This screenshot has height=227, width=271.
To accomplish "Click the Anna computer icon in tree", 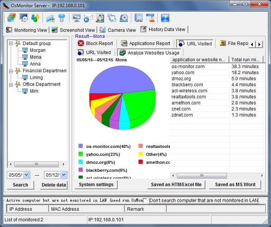I will point(25,64).
